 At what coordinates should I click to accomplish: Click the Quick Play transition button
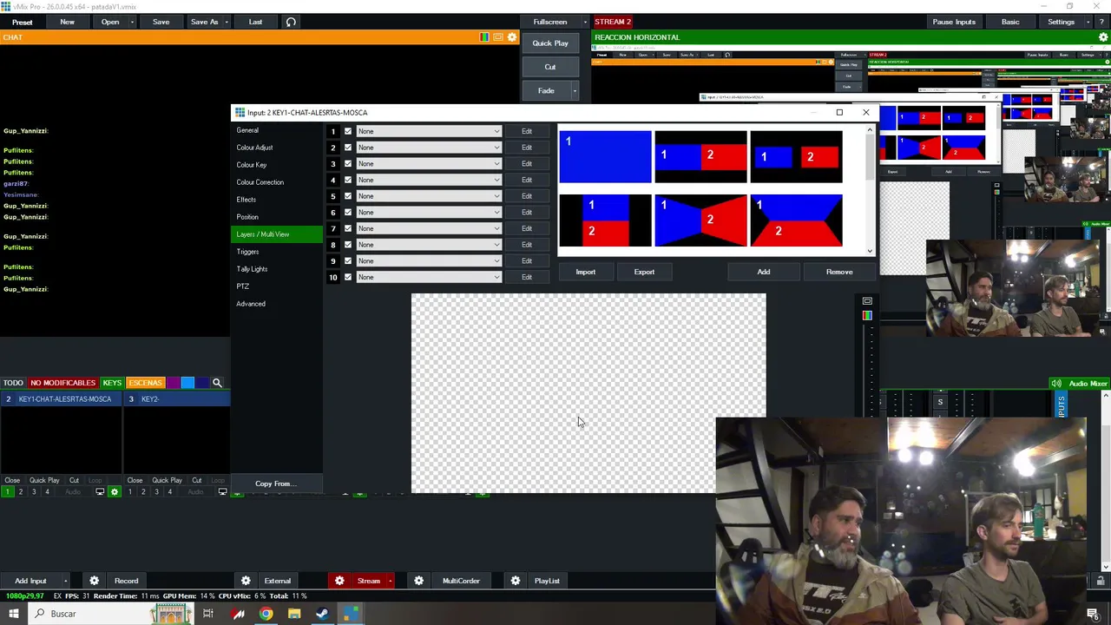[x=550, y=43]
